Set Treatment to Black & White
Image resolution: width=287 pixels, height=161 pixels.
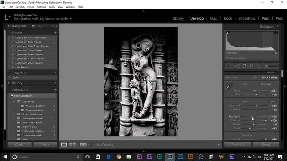270,77
